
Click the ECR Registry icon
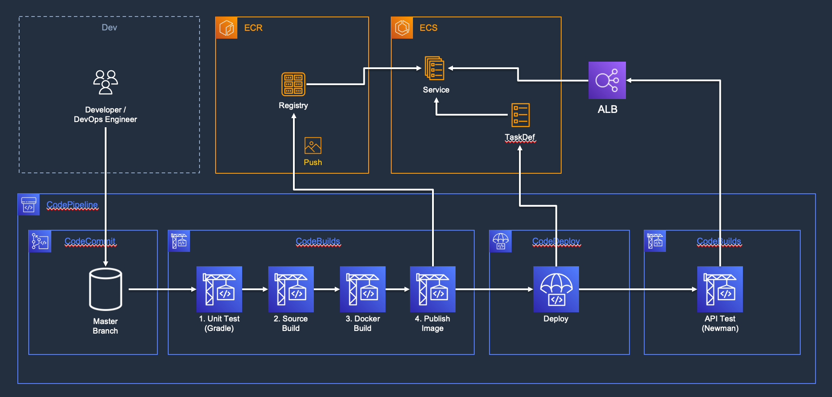[x=293, y=84]
